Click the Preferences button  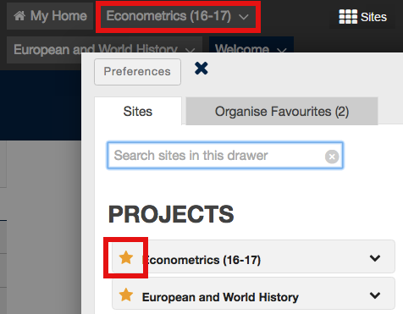click(137, 72)
